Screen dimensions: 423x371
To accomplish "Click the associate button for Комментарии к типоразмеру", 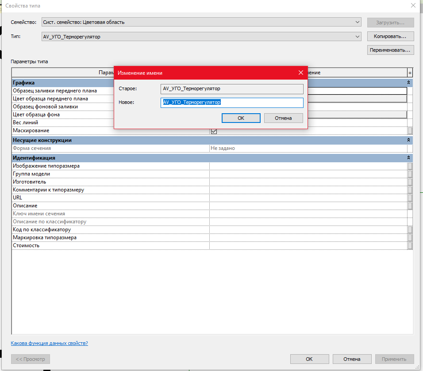I will point(410,190).
